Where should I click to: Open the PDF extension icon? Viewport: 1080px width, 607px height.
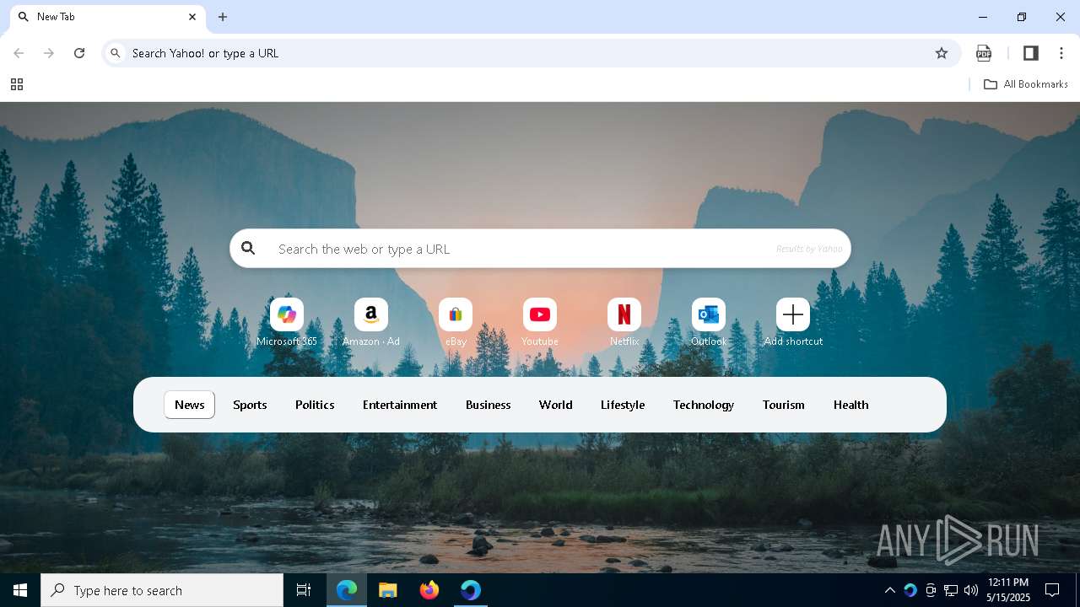point(984,53)
